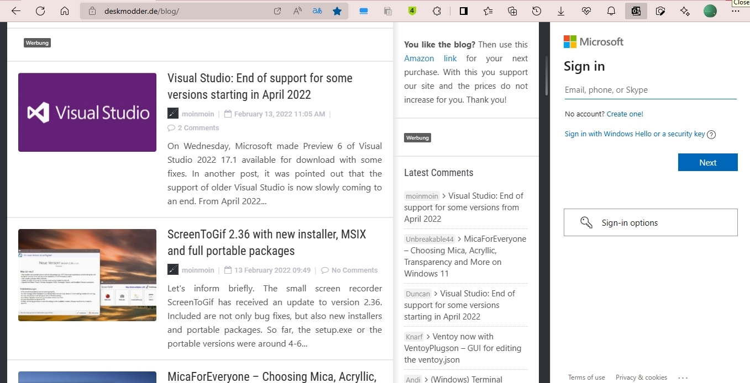This screenshot has height=383, width=750.
Task: Click the Visual Studio purple thumbnail
Action: coord(87,112)
